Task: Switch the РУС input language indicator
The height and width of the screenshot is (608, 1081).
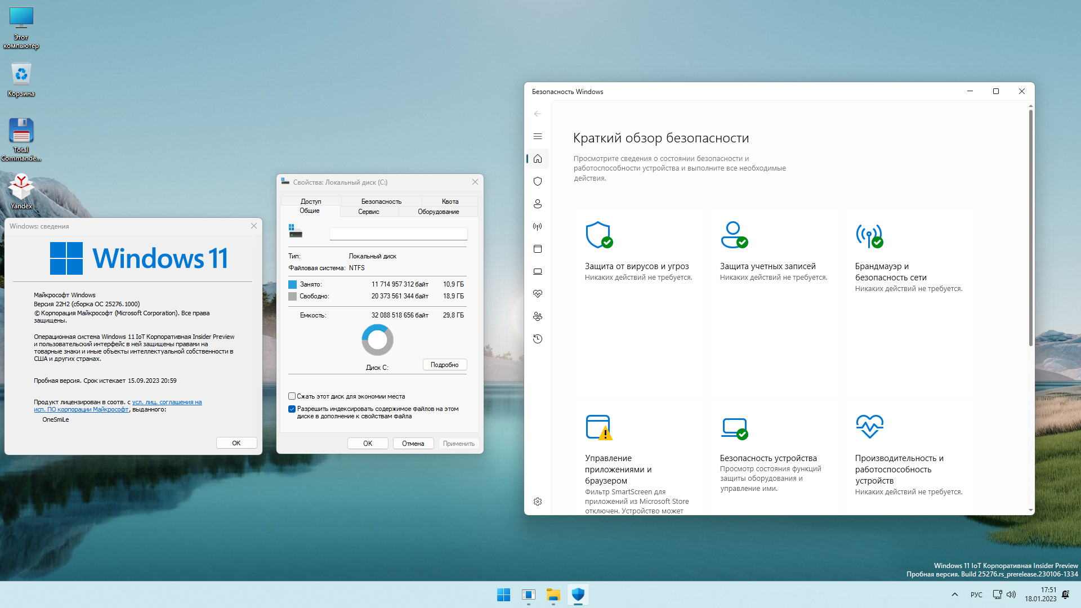Action: click(976, 594)
